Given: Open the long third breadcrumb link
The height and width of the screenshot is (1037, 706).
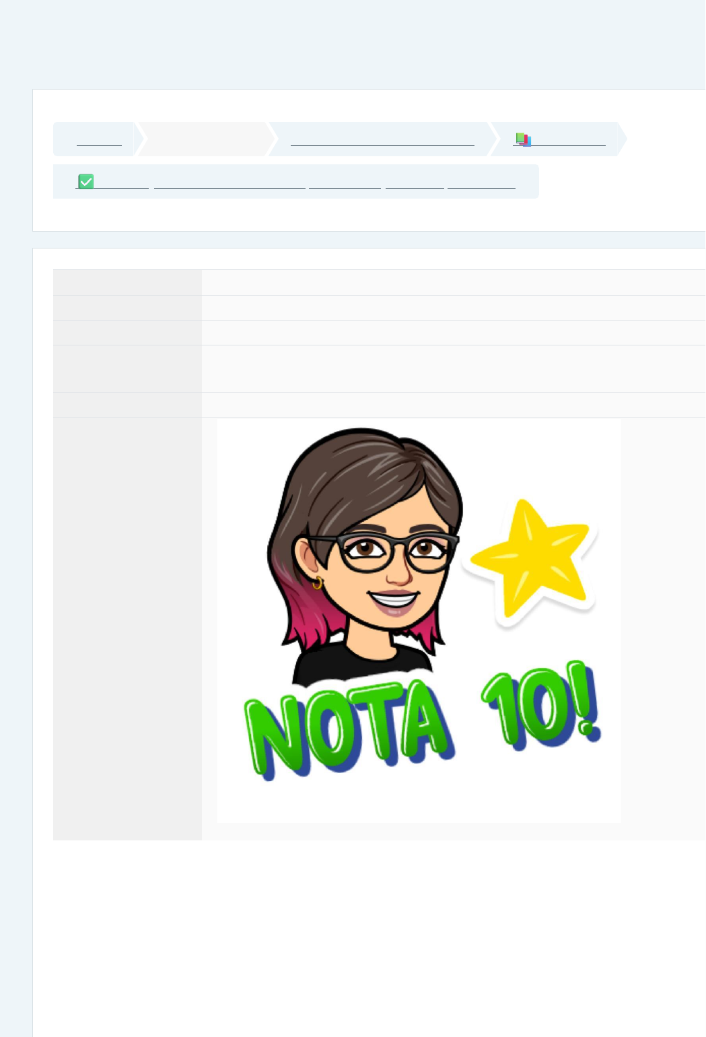Looking at the screenshot, I should [x=382, y=139].
